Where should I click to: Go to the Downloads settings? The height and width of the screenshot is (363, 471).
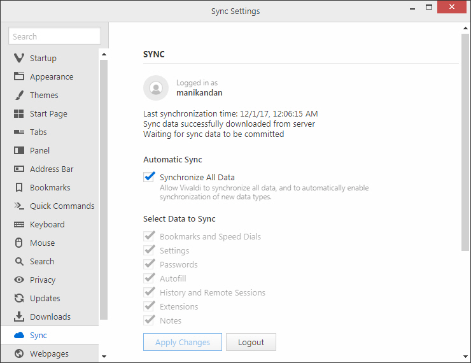(x=50, y=317)
